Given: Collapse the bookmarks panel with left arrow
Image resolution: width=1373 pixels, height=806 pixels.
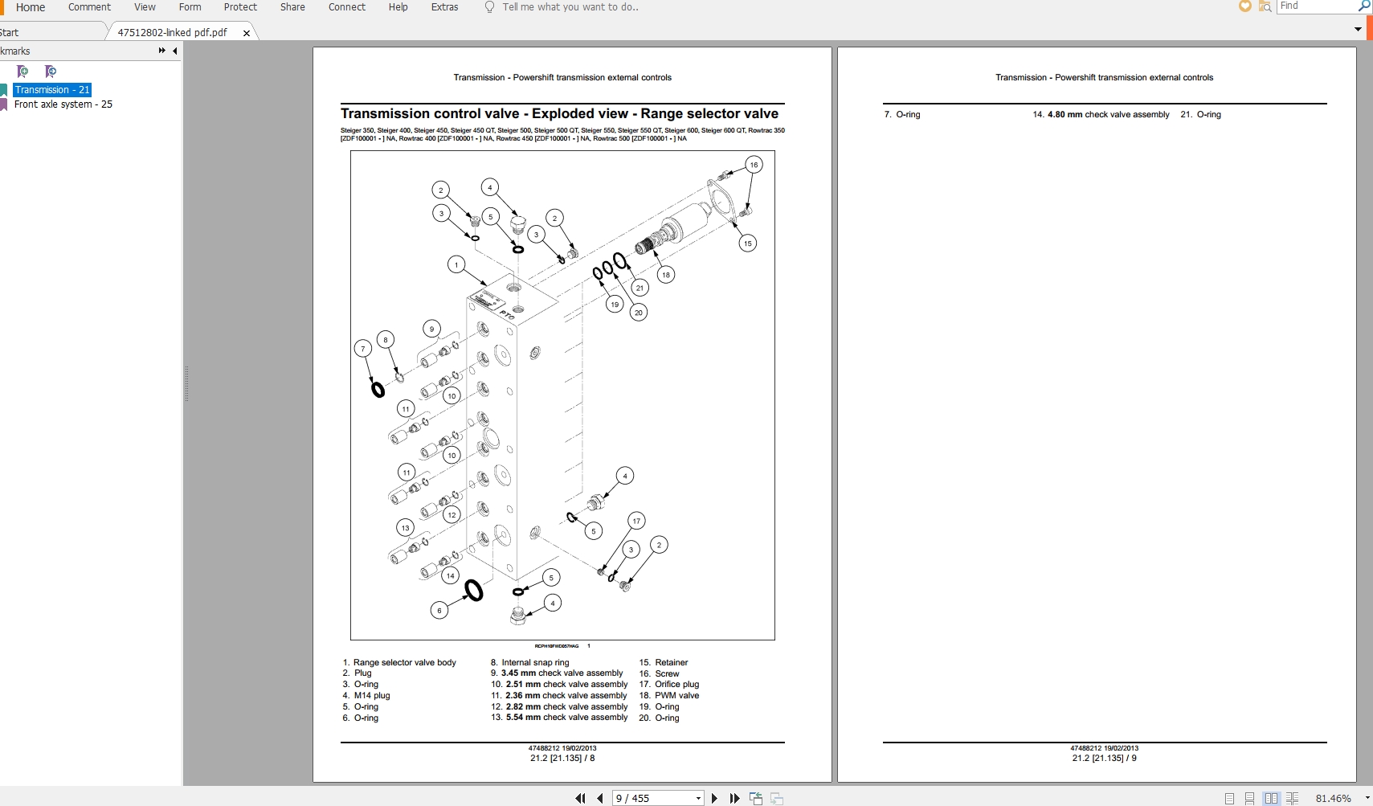Looking at the screenshot, I should pyautogui.click(x=174, y=51).
